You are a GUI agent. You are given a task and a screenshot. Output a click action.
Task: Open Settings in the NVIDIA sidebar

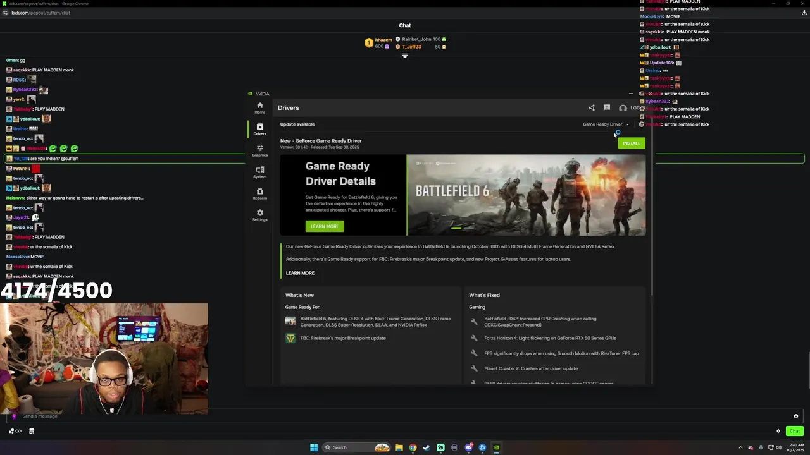point(259,215)
